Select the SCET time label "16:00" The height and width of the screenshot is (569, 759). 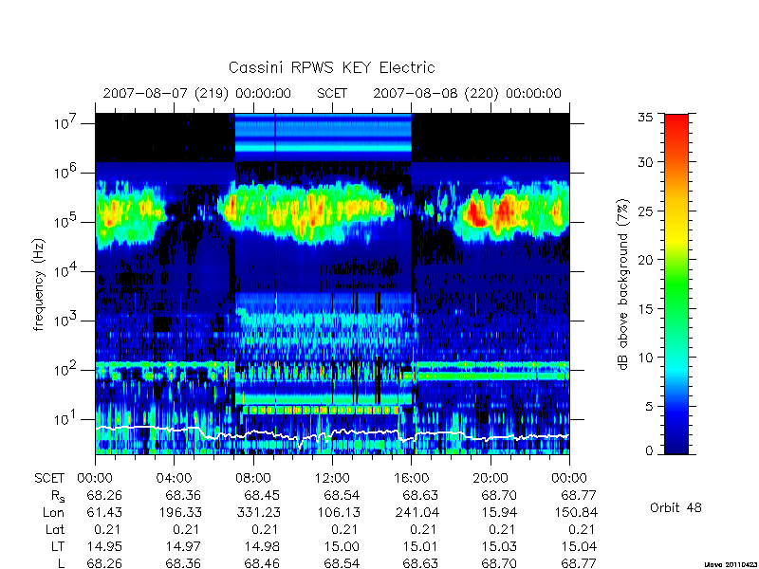(411, 479)
